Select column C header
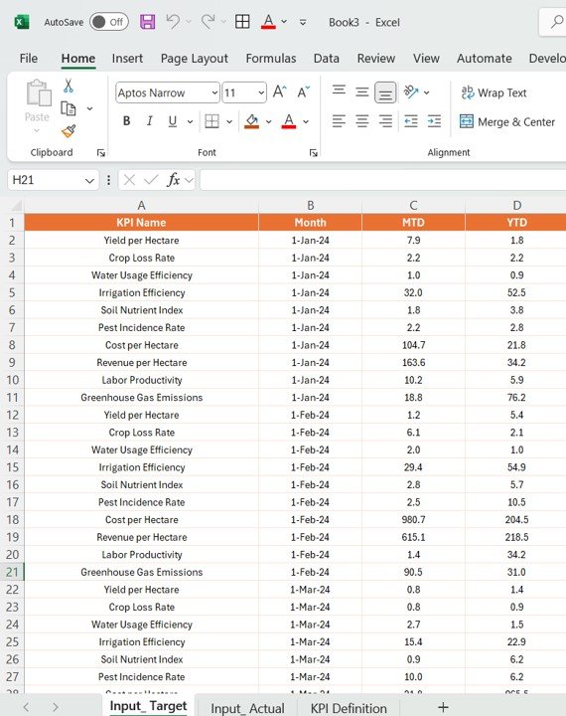The image size is (566, 716). pos(413,206)
